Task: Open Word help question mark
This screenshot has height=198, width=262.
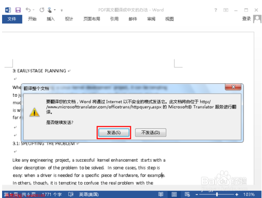Action: pos(215,10)
